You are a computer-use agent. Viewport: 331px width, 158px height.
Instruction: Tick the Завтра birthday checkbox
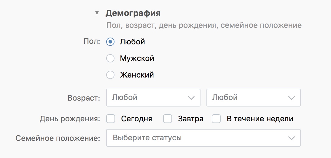[x=168, y=119]
